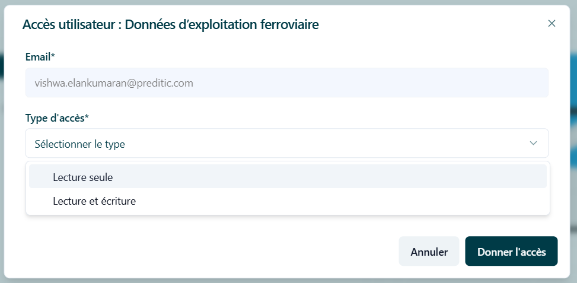Collapse the access type list via chevron
The height and width of the screenshot is (283, 577).
pyautogui.click(x=533, y=143)
